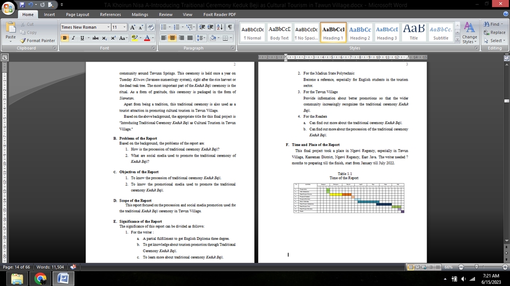Open File Explorer from the taskbar
510x286 pixels.
coord(17,279)
